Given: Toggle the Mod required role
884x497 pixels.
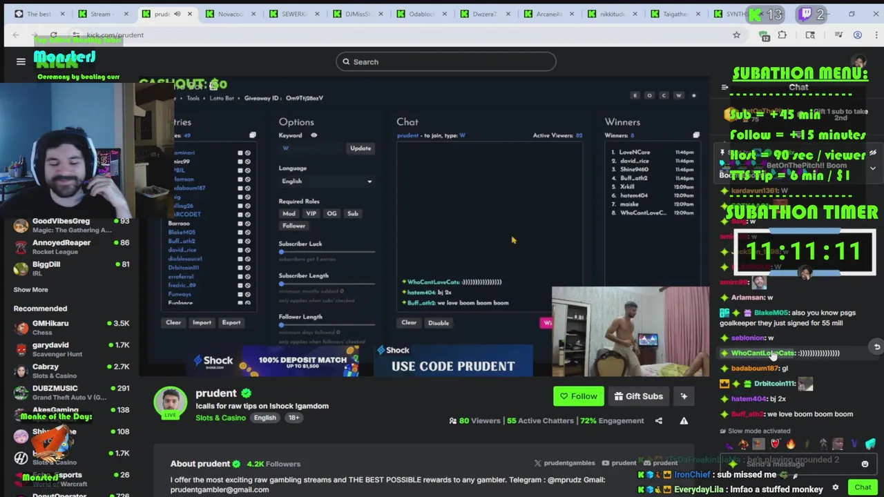Looking at the screenshot, I should (x=289, y=213).
